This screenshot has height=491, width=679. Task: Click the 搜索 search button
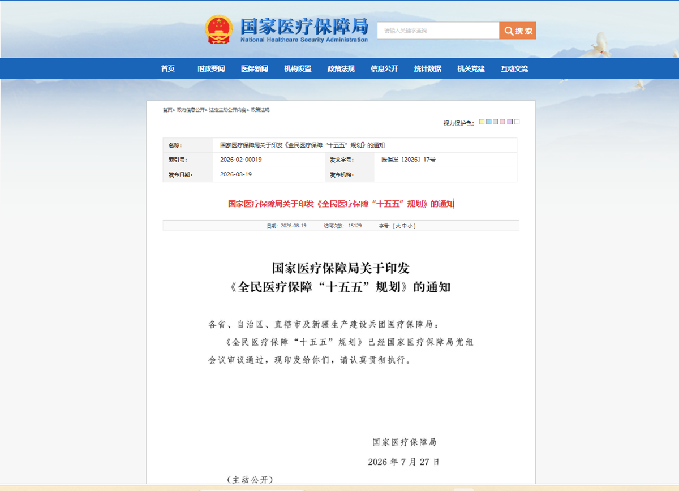click(x=517, y=31)
